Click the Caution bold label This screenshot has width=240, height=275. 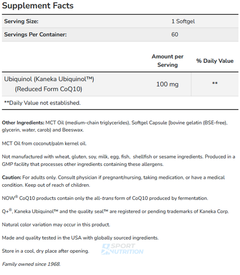[11, 177]
